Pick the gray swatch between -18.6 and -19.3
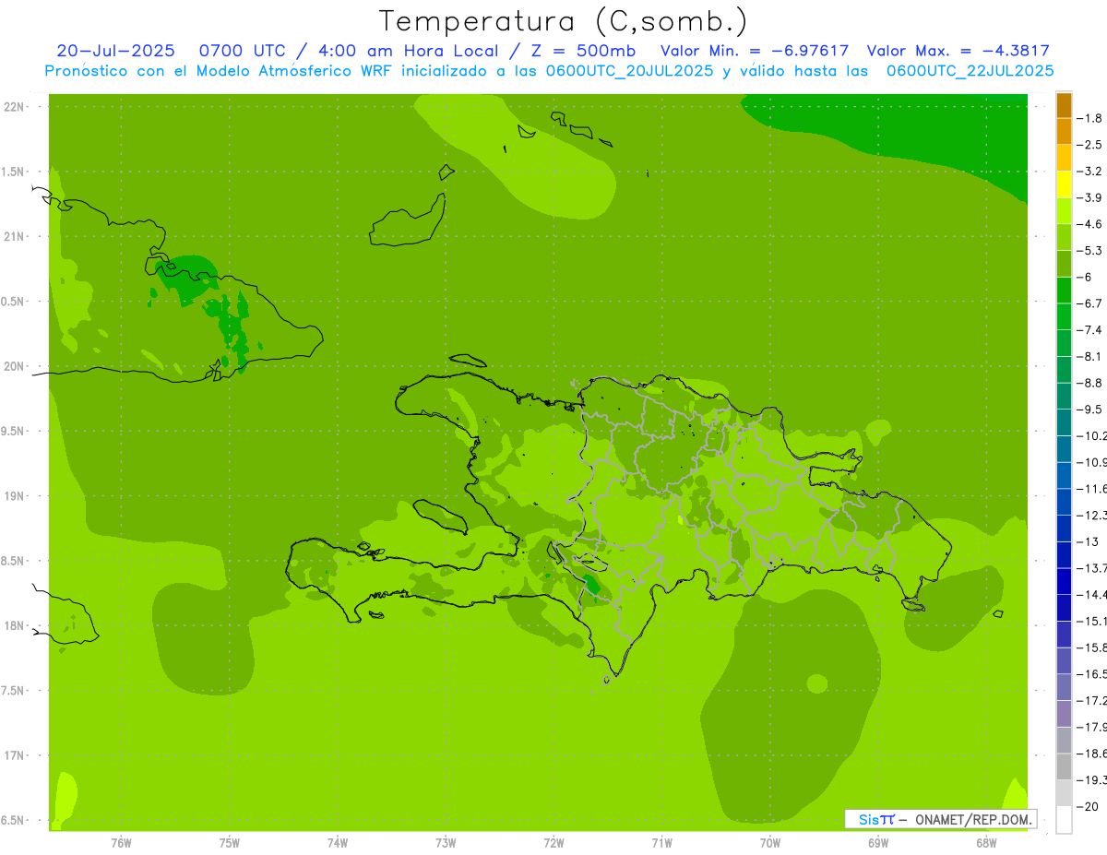 point(1064,767)
